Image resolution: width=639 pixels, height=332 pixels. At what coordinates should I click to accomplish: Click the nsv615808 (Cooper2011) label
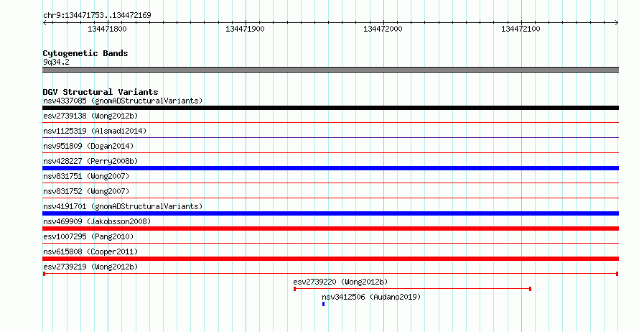(x=90, y=252)
